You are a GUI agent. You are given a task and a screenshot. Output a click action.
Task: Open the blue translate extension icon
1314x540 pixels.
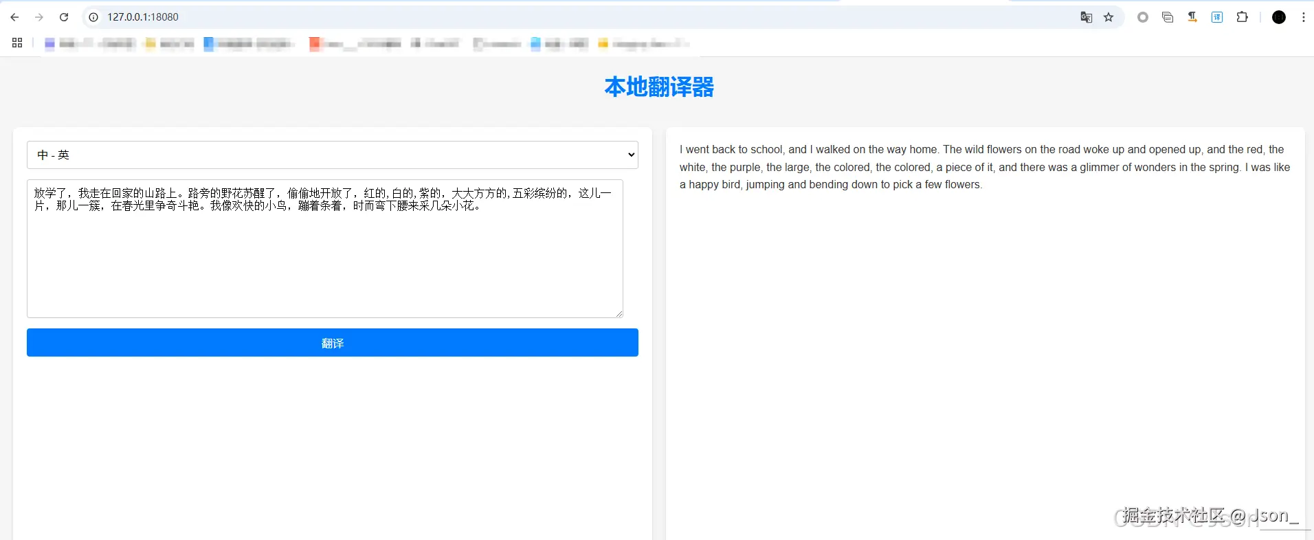[1217, 17]
